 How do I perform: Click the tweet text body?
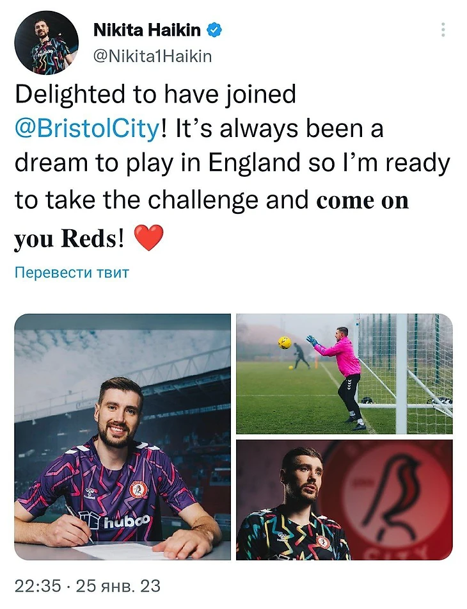click(232, 166)
